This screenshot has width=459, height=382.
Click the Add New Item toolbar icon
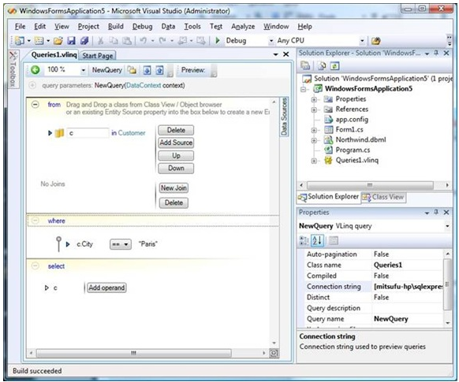(39, 41)
